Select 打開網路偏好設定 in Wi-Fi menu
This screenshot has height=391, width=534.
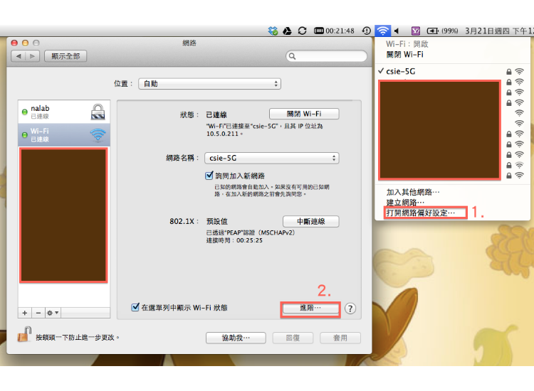(x=420, y=213)
